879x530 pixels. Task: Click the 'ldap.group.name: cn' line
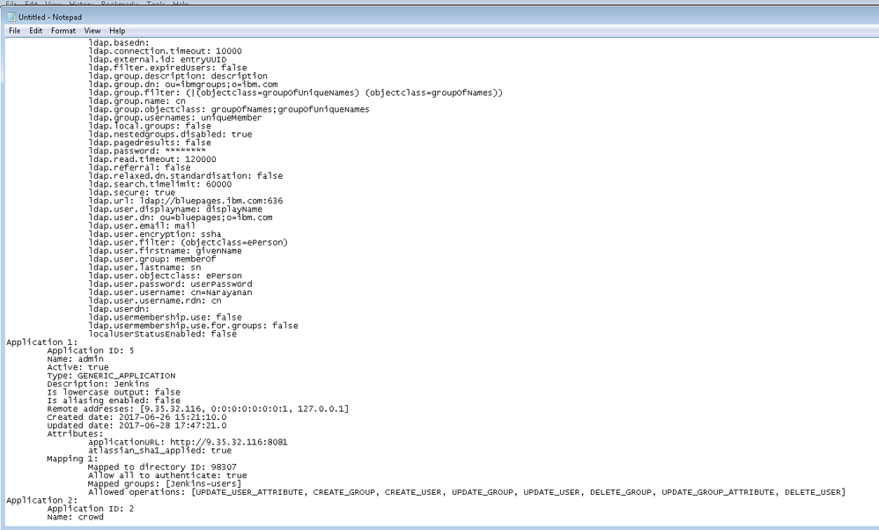point(137,101)
